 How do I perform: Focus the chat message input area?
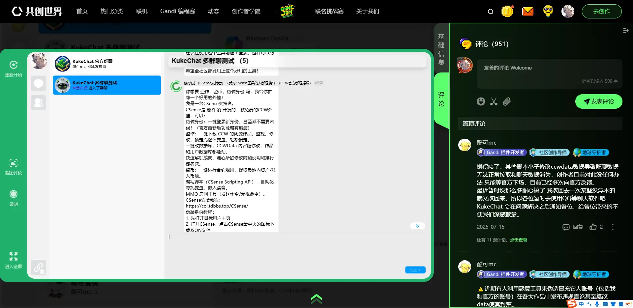pyautogui.click(x=297, y=249)
